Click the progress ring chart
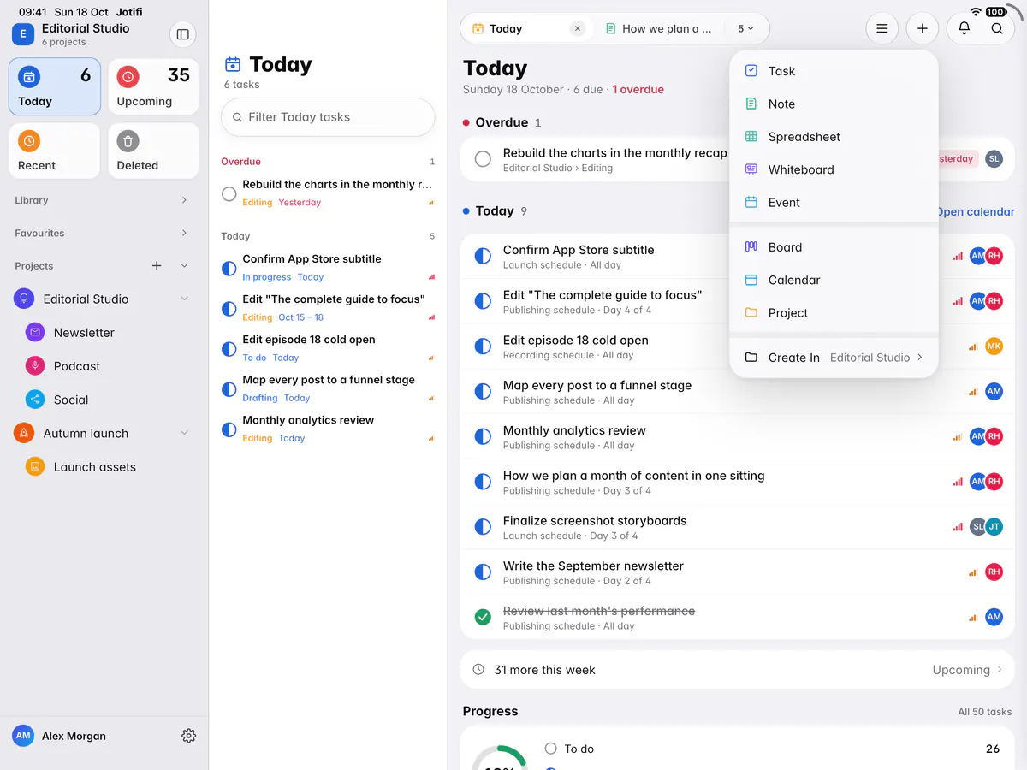The image size is (1027, 770). pos(500,758)
